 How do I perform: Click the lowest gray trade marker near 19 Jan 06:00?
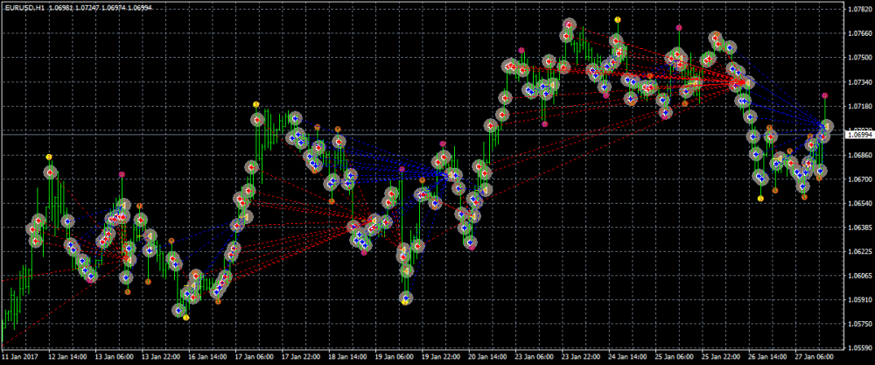(x=407, y=298)
